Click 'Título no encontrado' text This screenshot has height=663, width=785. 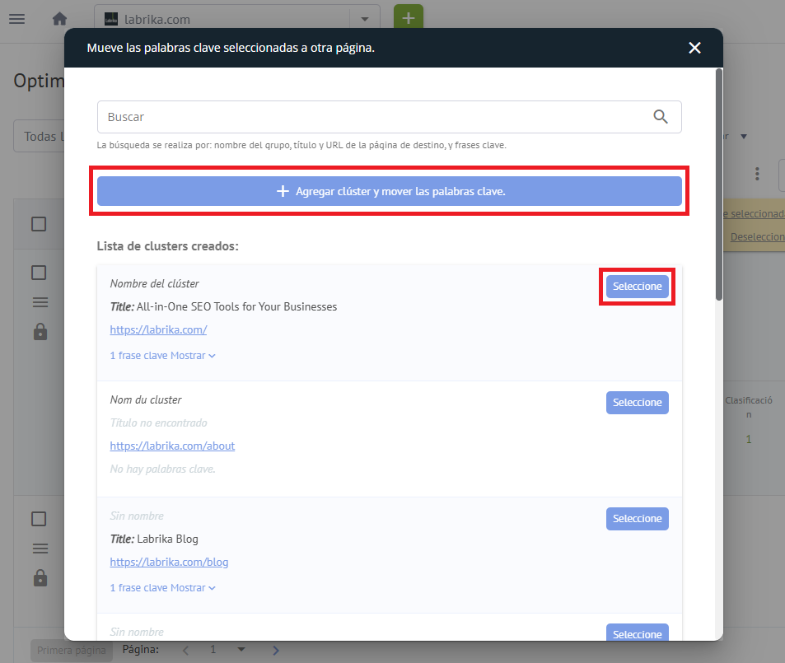pos(158,423)
